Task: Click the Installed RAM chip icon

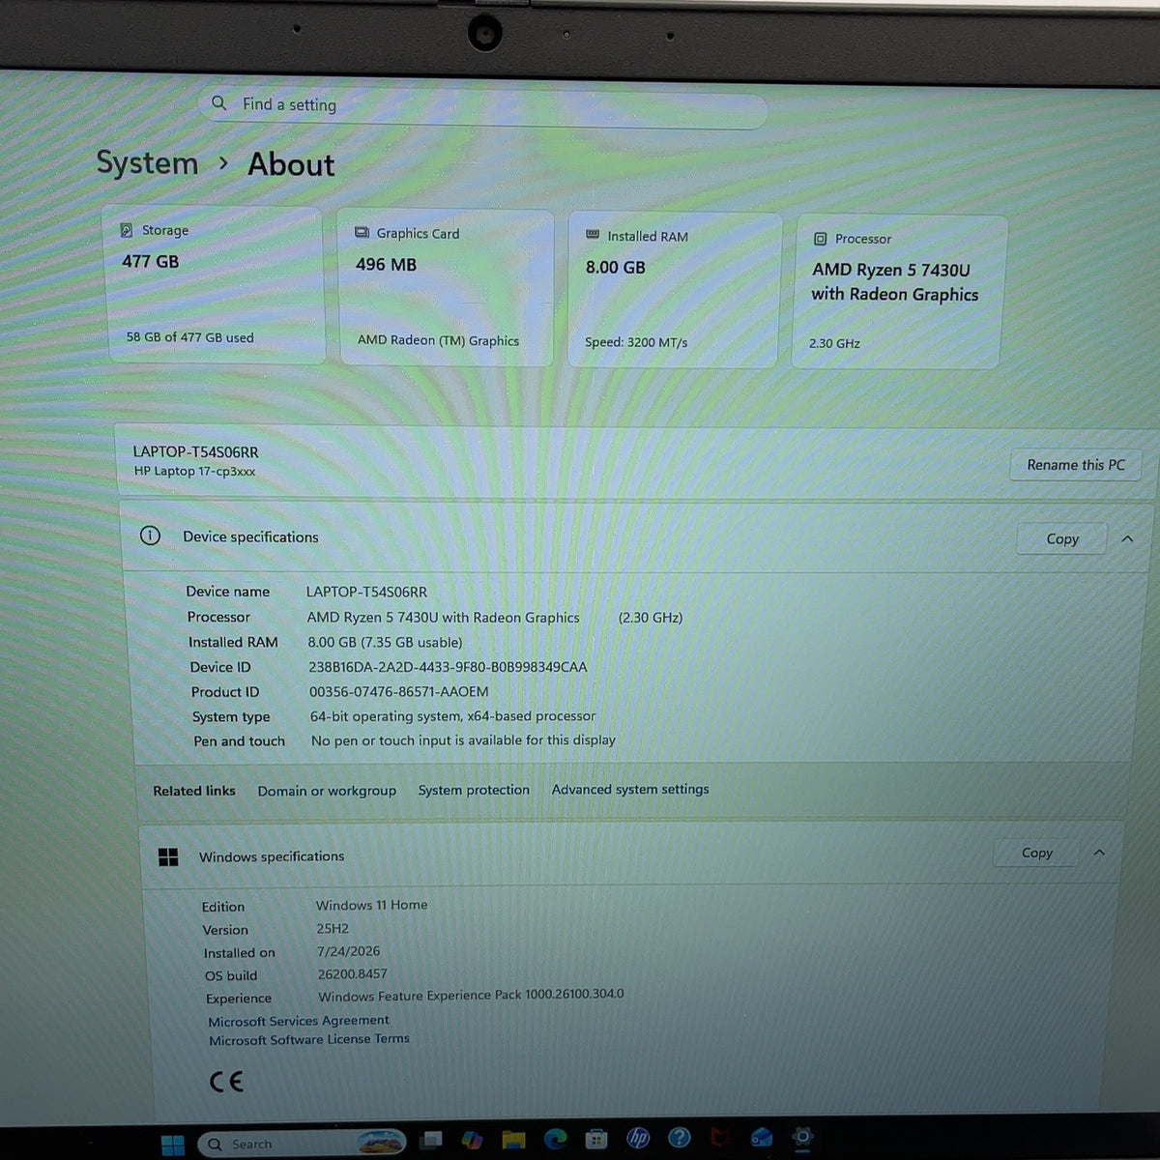Action: pos(593,235)
